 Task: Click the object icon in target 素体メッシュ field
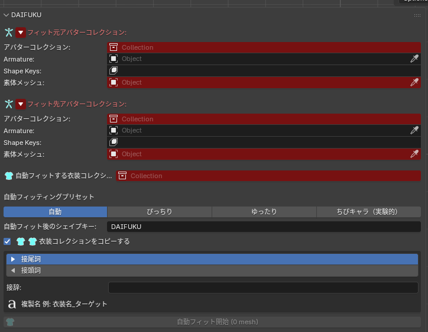pyautogui.click(x=114, y=154)
